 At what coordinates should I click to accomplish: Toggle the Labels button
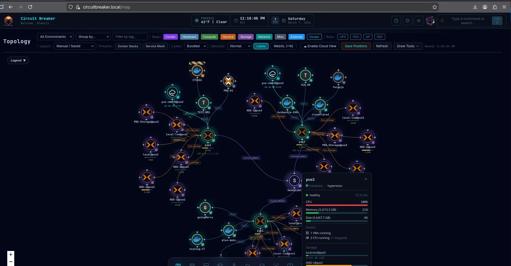coord(261,46)
